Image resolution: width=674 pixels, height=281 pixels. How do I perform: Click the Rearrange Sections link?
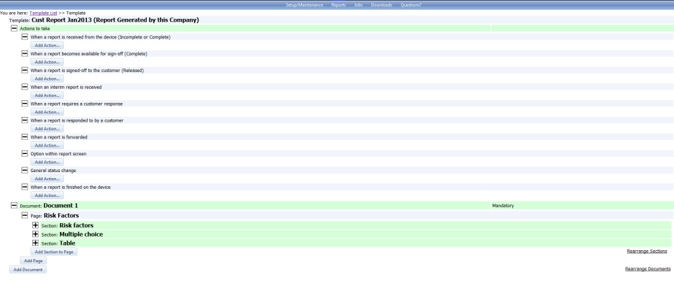646,251
